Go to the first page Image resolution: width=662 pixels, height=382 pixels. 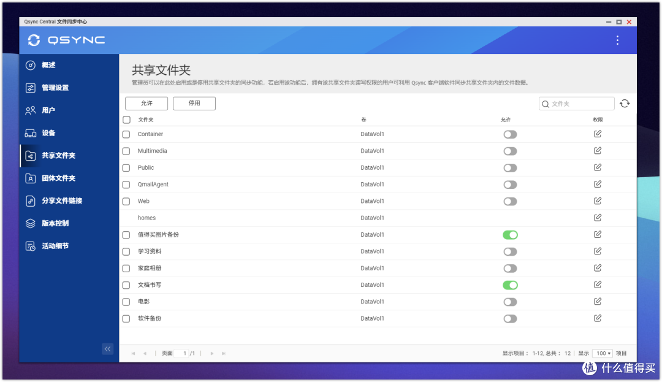(x=134, y=353)
